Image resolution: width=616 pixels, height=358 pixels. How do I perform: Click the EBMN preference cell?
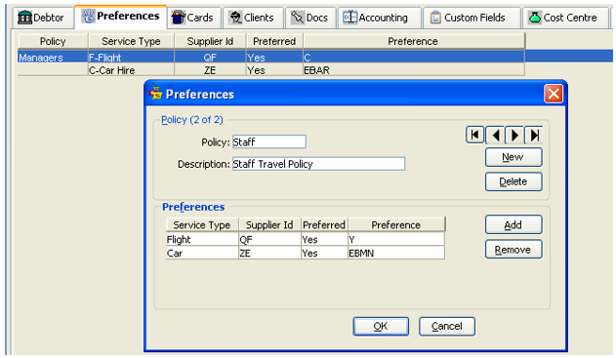click(396, 253)
